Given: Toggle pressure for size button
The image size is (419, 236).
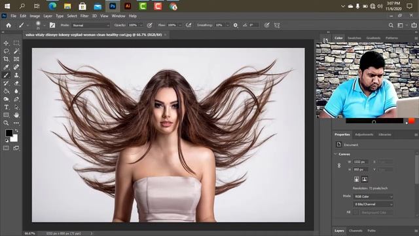Looking at the screenshot, I should (x=266, y=25).
